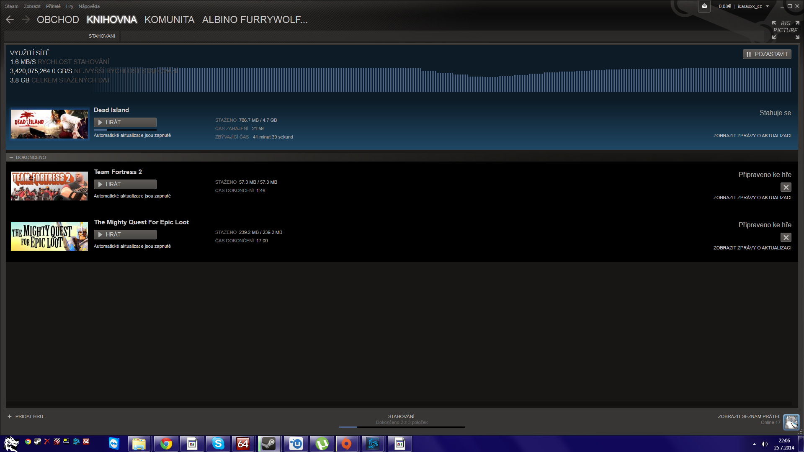Open the Zobrazit menu

coord(32,6)
